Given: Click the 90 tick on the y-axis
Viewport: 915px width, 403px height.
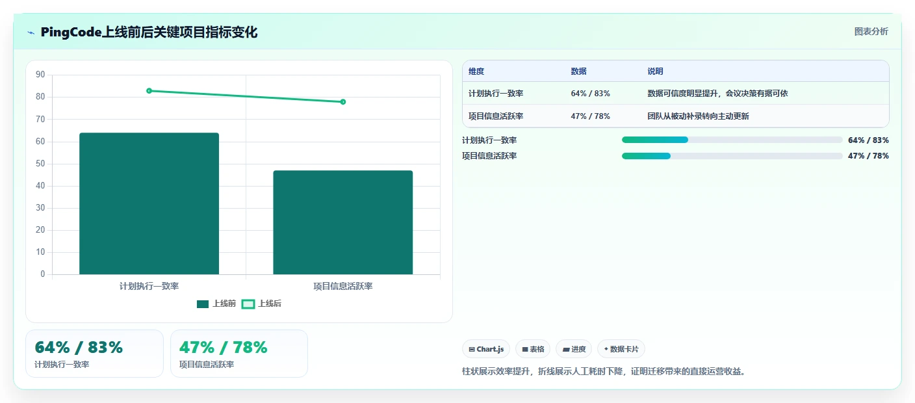Looking at the screenshot, I should [x=40, y=75].
